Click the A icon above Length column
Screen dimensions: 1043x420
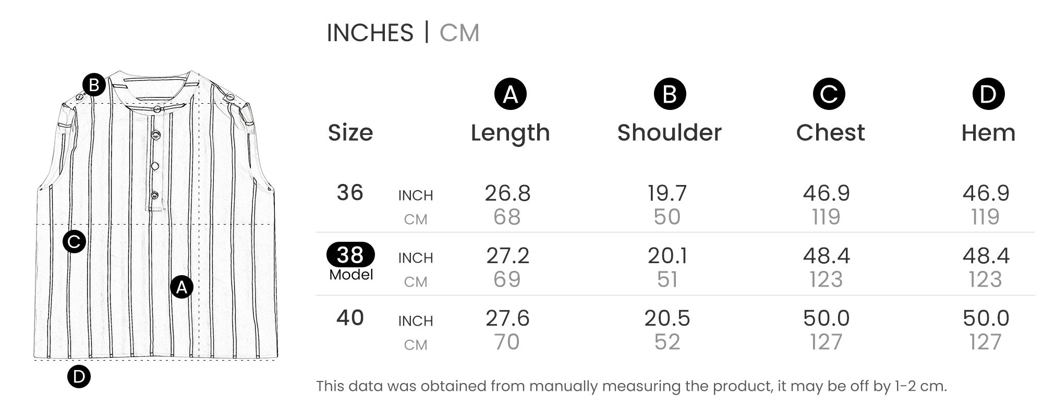pos(510,94)
